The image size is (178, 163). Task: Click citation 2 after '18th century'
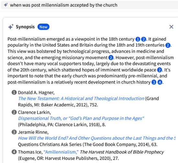(143, 39)
